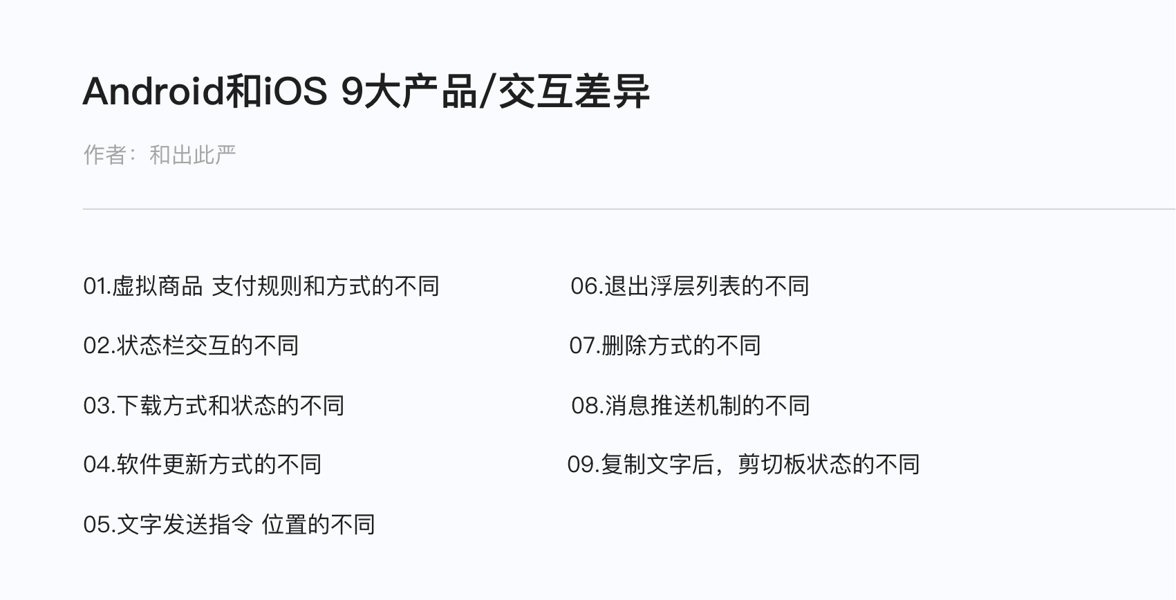Open item 08.消息推送机制的不同

[x=691, y=405]
